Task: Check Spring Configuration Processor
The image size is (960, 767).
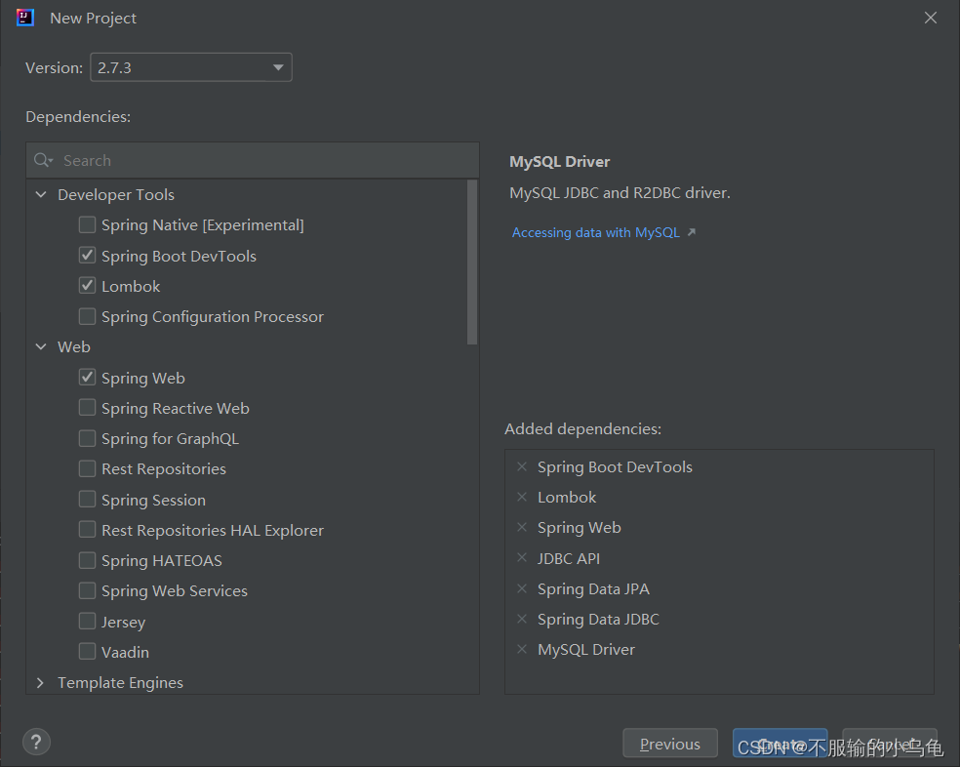Action: click(x=87, y=316)
